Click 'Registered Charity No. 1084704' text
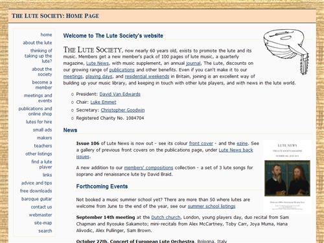This screenshot has width=324, height=243. pyautogui.click(x=110, y=118)
